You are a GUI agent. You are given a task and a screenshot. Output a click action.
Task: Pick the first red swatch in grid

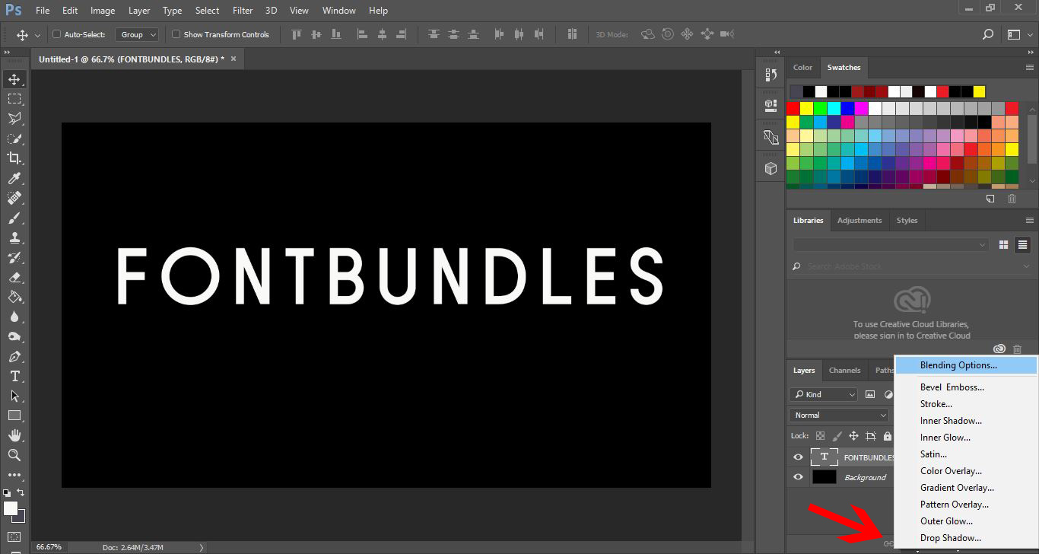[x=793, y=108]
